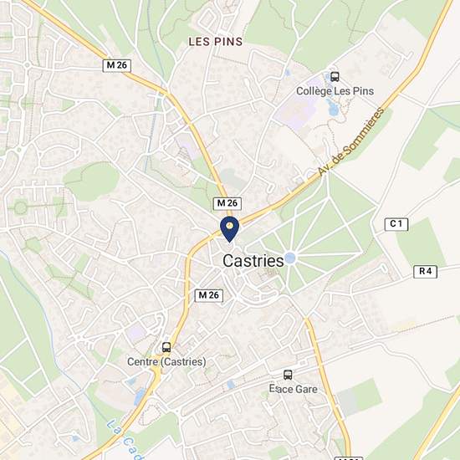This screenshot has width=460, height=460.
Task: Click the small blue pond near Collège Les Pins
Action: pos(333,108)
